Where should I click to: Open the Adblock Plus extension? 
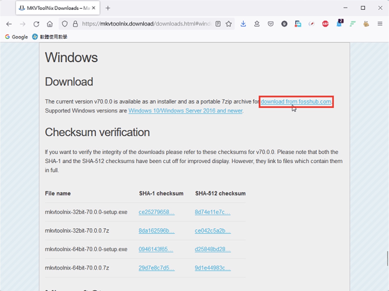tap(325, 24)
